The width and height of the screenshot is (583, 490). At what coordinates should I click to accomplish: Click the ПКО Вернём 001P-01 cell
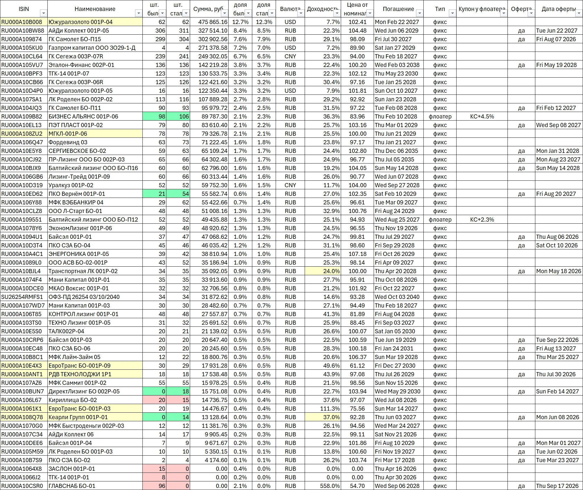[x=95, y=194]
